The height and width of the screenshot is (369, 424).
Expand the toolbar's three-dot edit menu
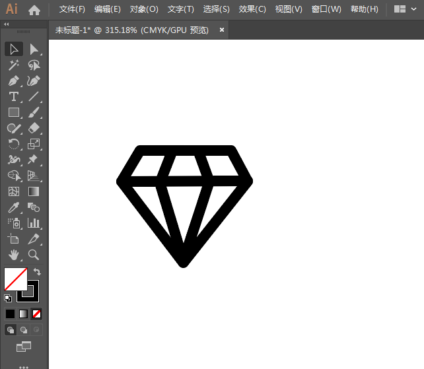pos(24,366)
